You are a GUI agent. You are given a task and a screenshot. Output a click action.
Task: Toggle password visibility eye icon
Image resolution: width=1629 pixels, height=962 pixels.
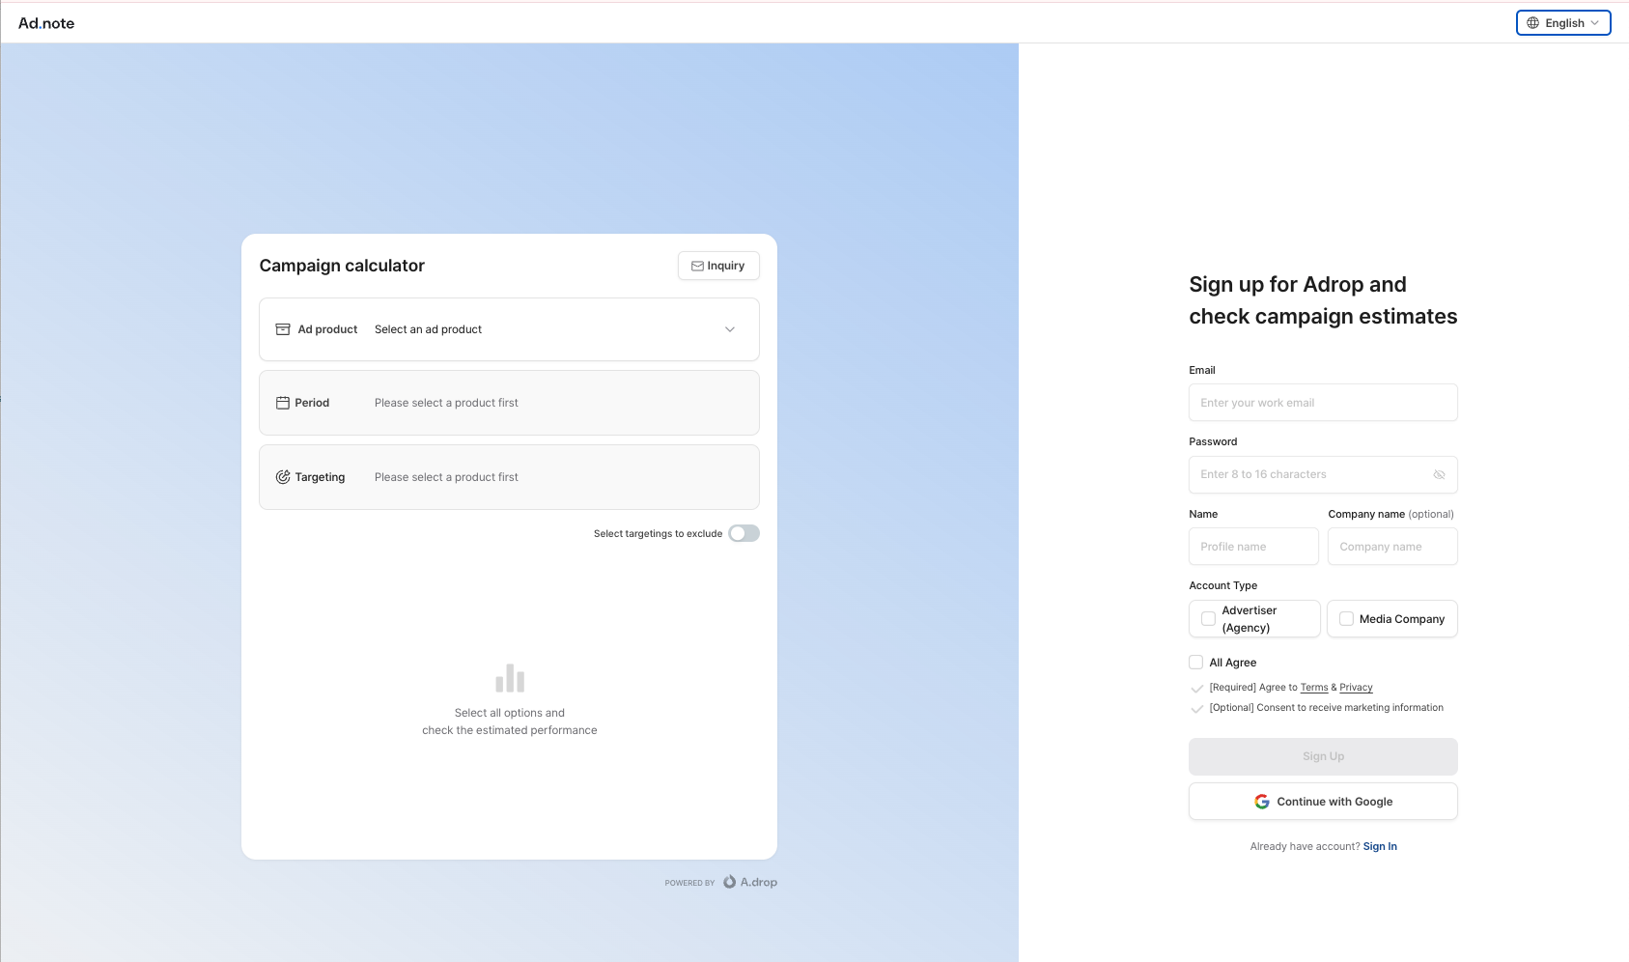1439,474
